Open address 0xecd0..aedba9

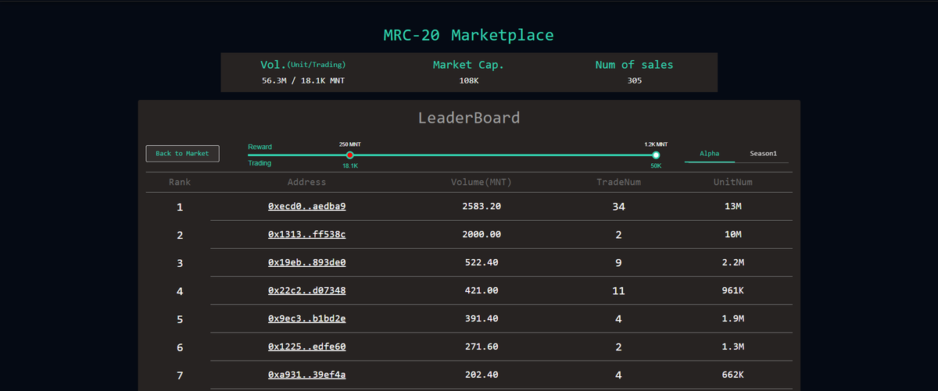click(x=306, y=207)
